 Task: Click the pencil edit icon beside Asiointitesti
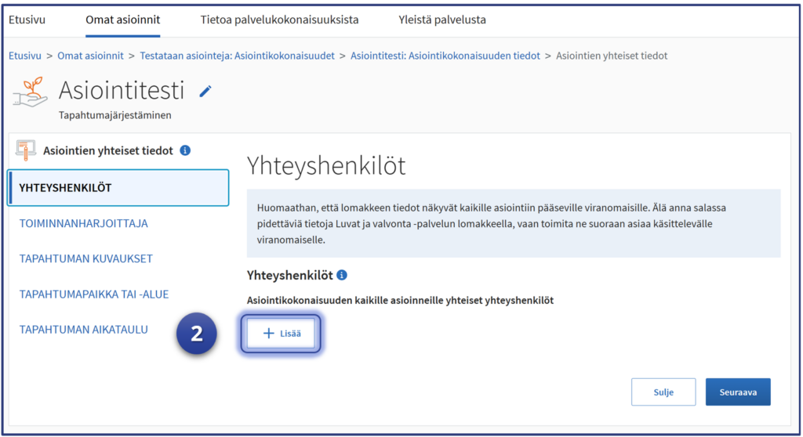tap(205, 92)
